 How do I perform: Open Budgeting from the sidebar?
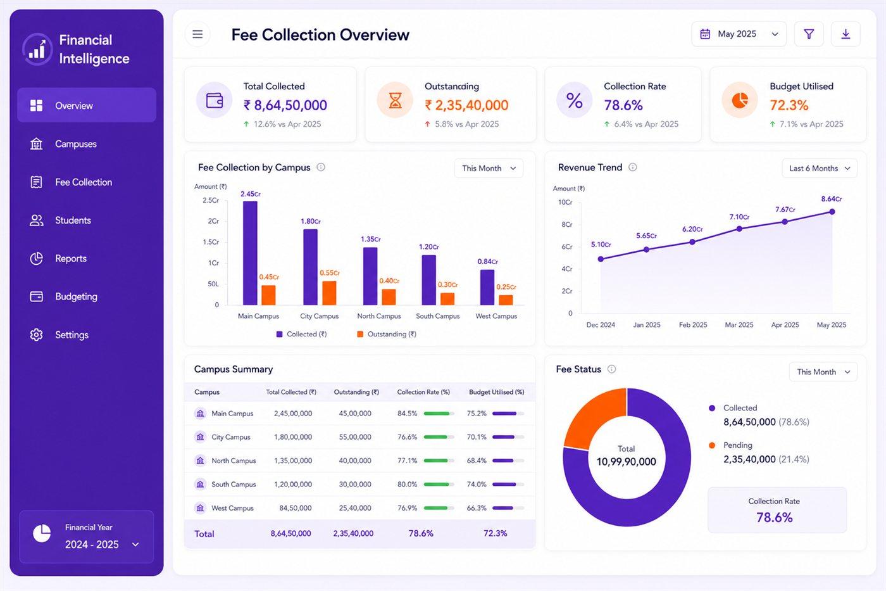tap(87, 296)
